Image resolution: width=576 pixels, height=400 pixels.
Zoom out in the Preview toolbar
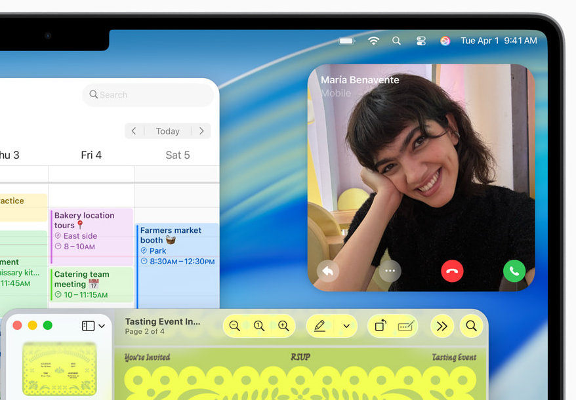click(235, 326)
